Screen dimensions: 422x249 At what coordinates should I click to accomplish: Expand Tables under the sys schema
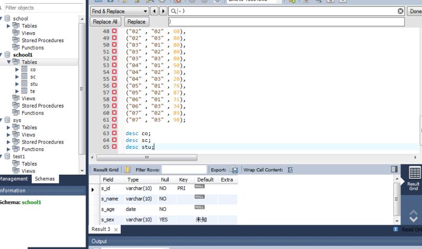coord(8,127)
